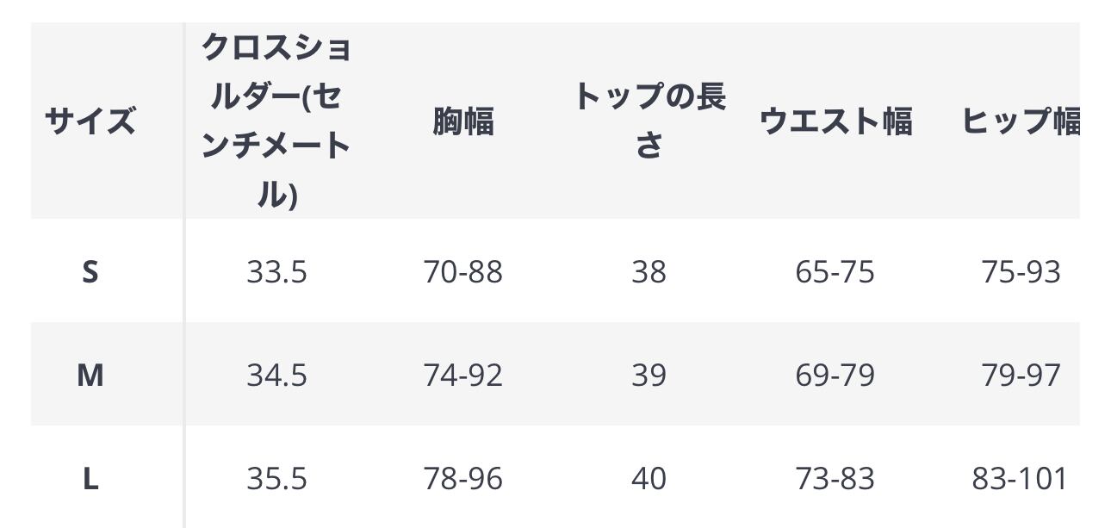Screen dimensions: 1111x528
Task: Click the 83-101 hip width cell
Action: pos(1020,479)
